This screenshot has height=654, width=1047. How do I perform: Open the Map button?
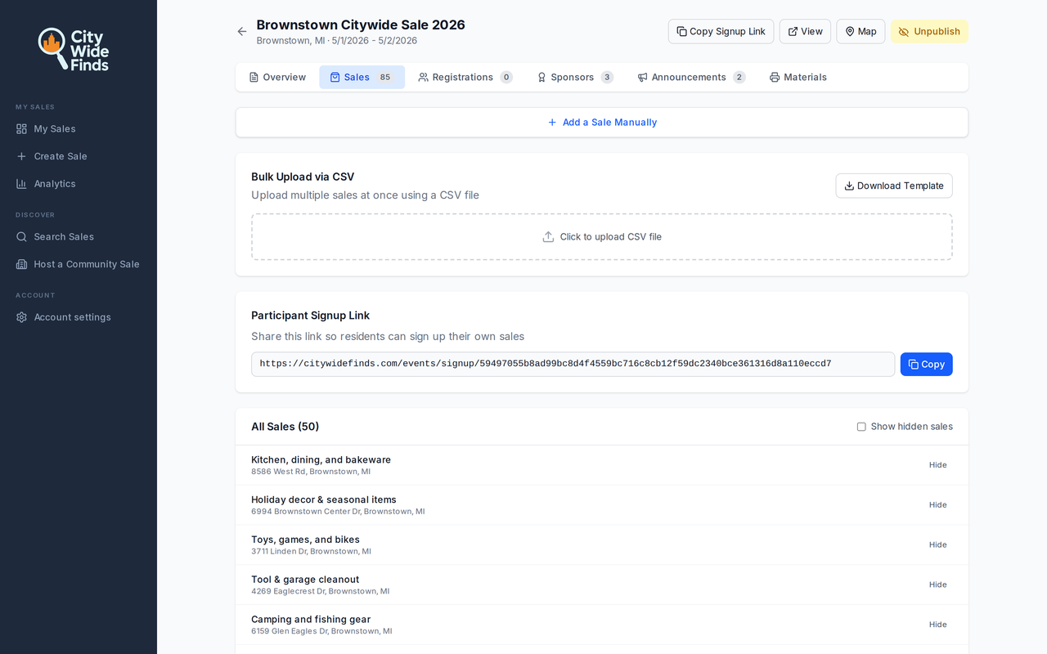(x=861, y=32)
